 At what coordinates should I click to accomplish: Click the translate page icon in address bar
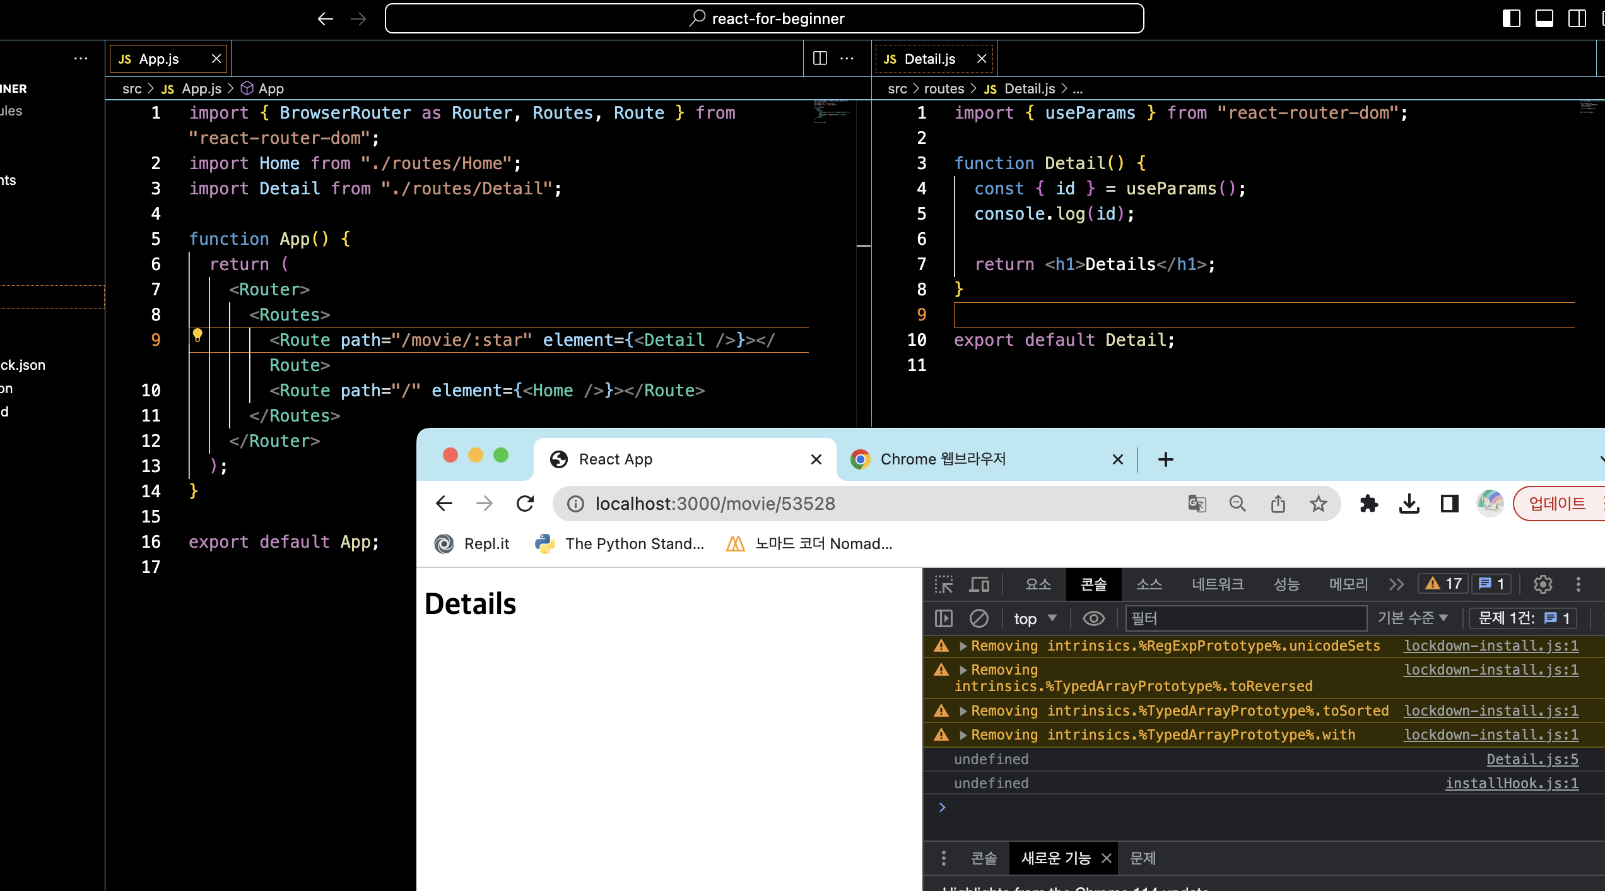click(1197, 504)
